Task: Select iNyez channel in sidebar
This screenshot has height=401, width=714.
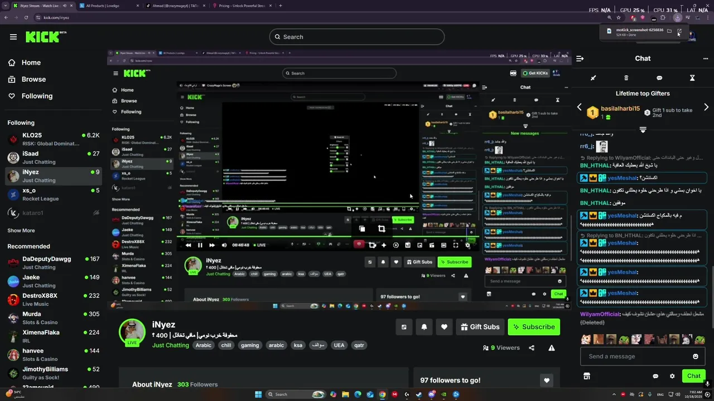Action: tap(54, 176)
